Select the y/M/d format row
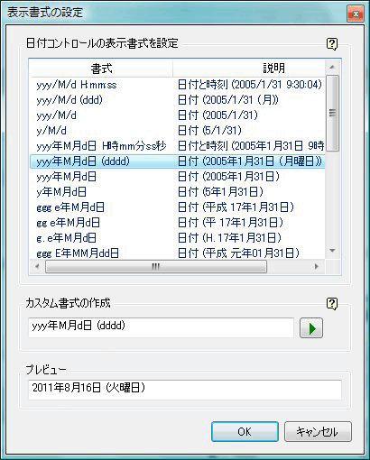The height and width of the screenshot is (460, 370). [178, 131]
